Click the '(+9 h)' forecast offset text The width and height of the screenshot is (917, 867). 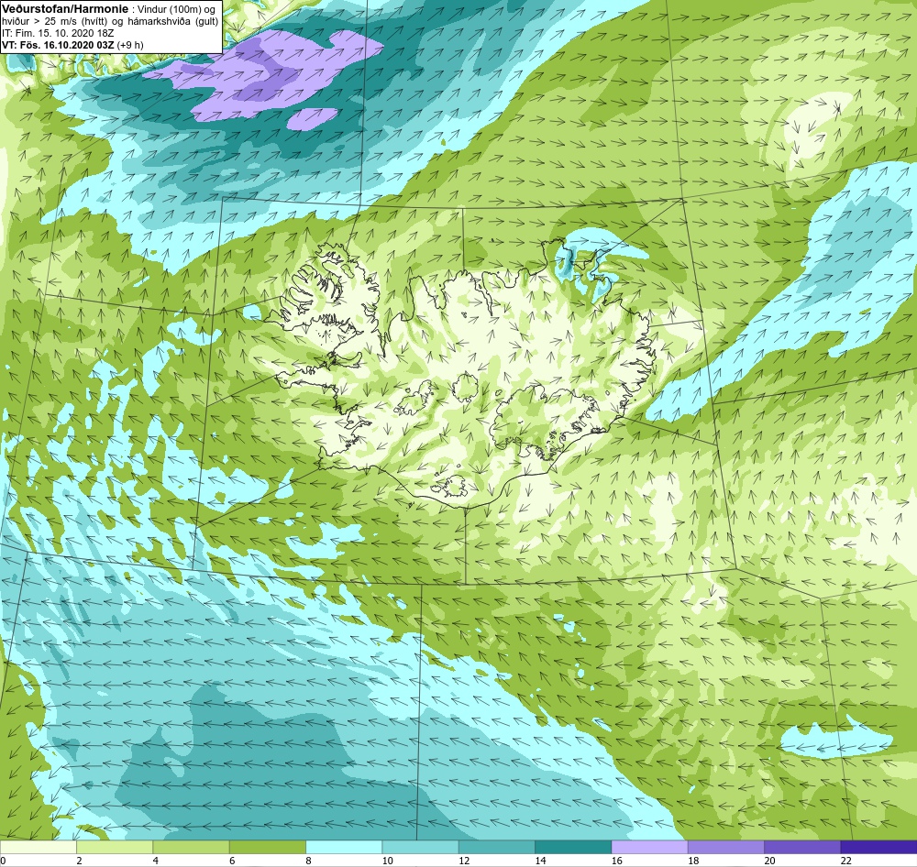click(130, 45)
